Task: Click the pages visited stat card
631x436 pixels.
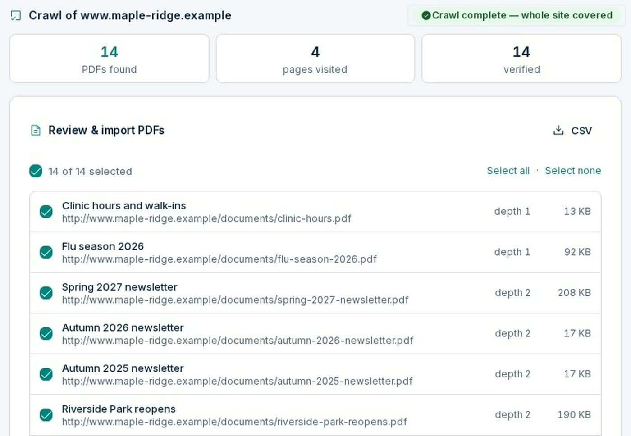Action: (315, 59)
